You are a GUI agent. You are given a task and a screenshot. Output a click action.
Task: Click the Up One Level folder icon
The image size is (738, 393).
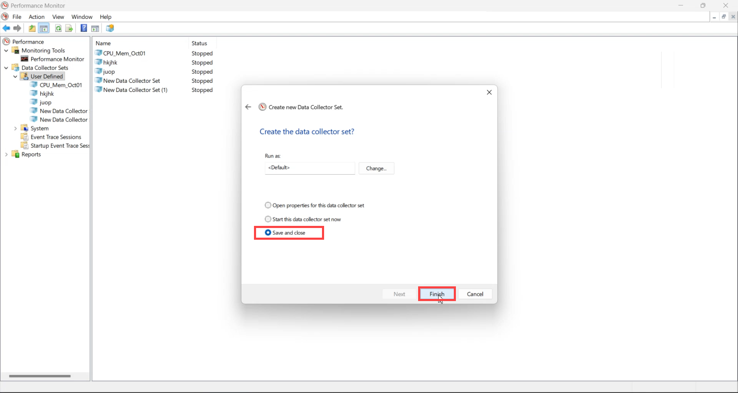(32, 28)
